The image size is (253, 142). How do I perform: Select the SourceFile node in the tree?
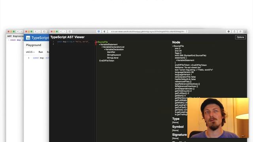[x=103, y=42]
